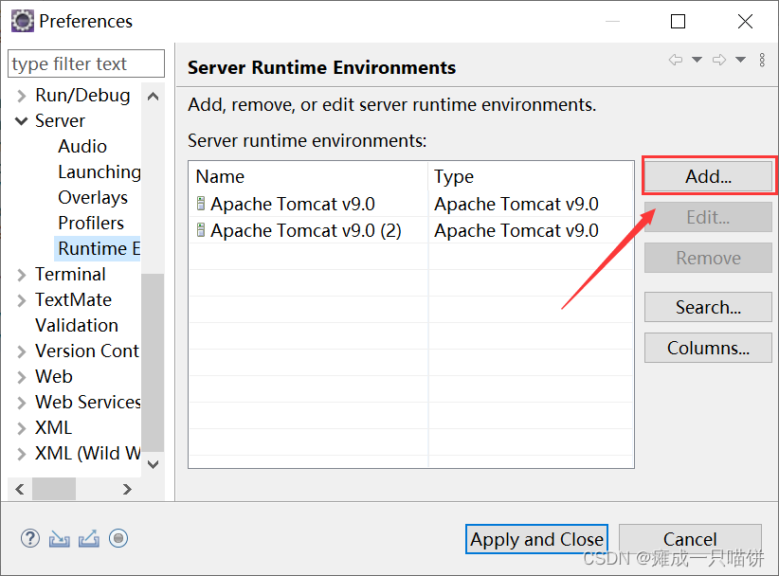
Task: Click the tree scroll left arrow
Action: [20, 489]
